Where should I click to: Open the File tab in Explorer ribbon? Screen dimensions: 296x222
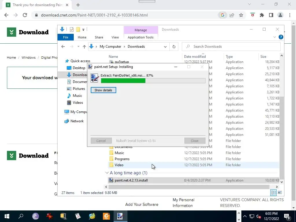coord(66,37)
